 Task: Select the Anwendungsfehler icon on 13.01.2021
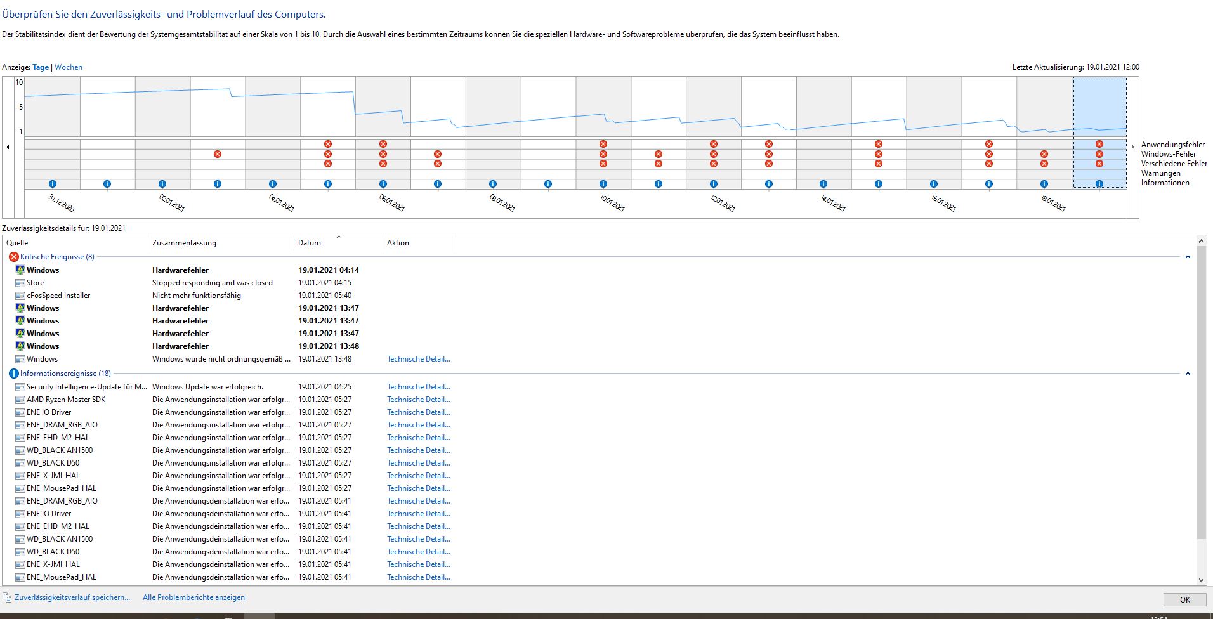point(769,144)
